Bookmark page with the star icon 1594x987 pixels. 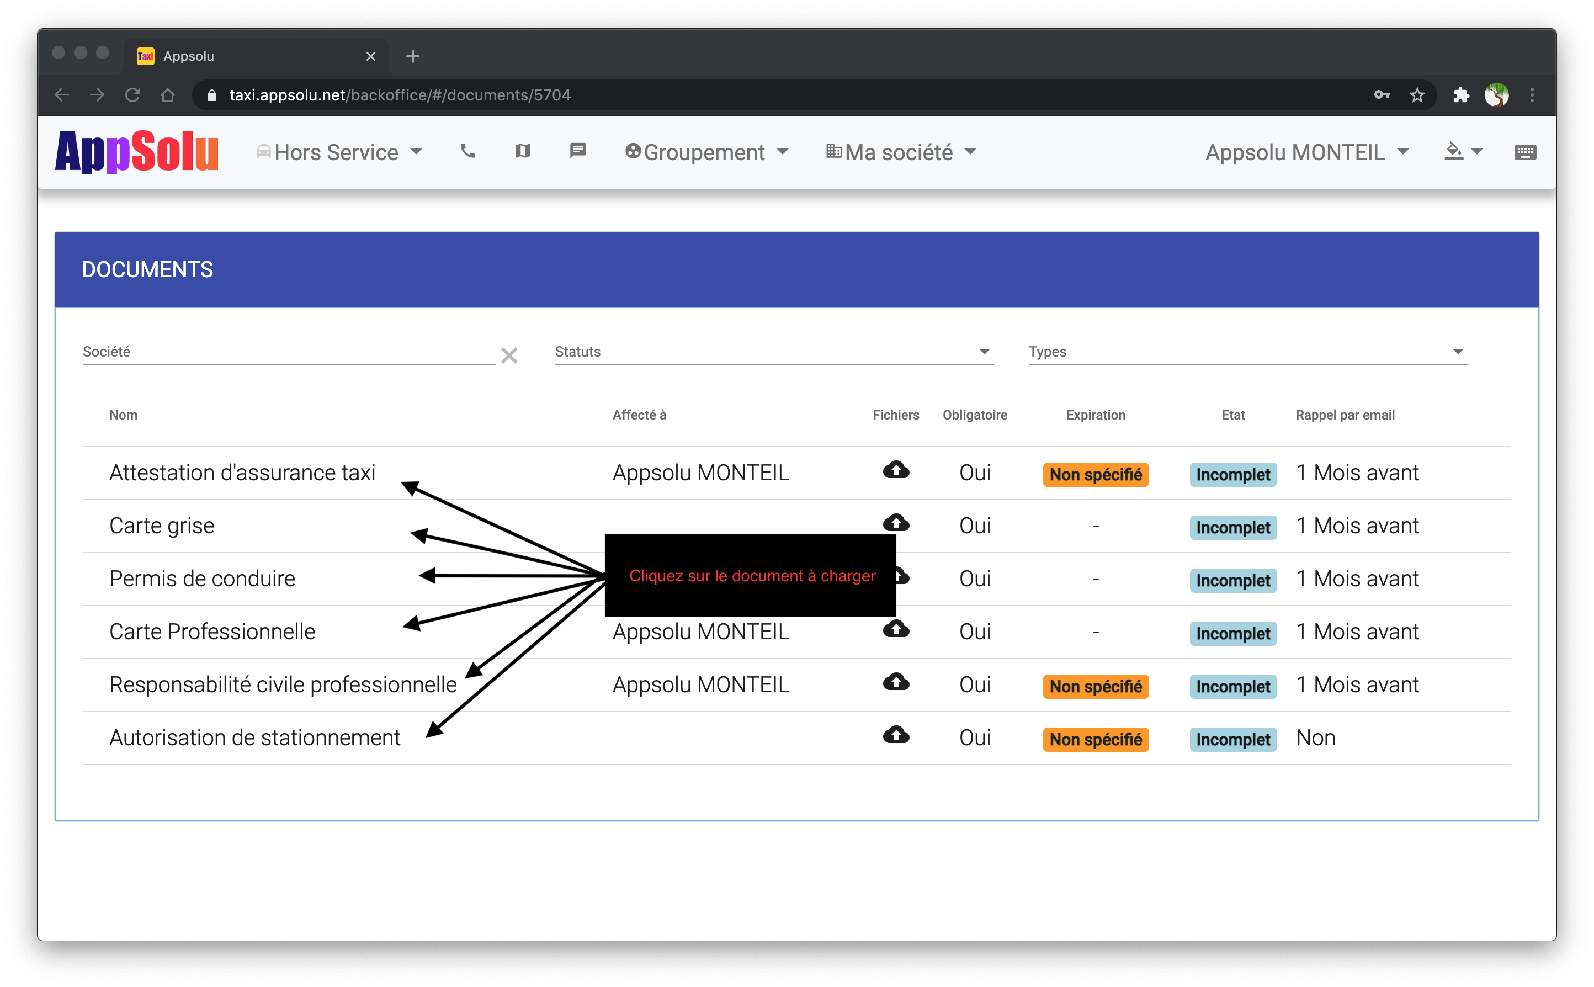1416,95
